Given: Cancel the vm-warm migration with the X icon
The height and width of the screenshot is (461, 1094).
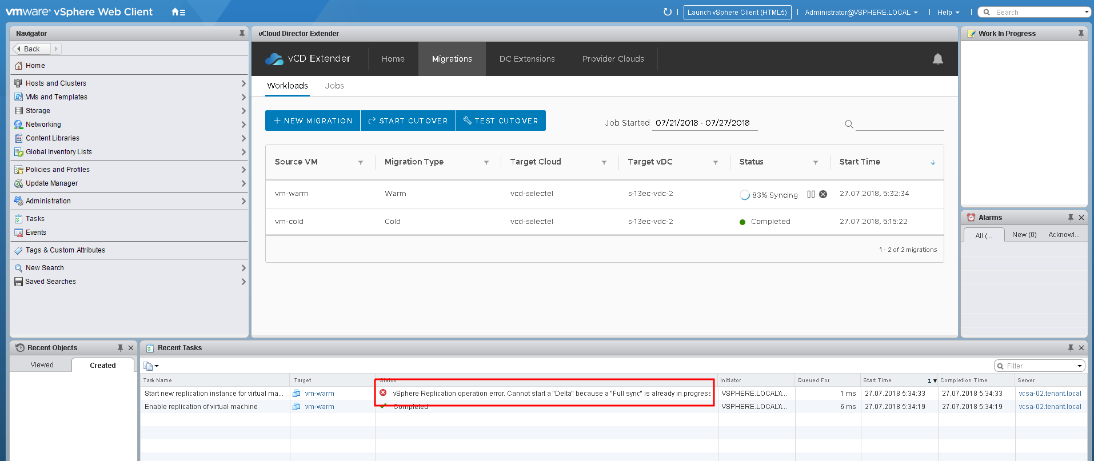Looking at the screenshot, I should click(823, 194).
